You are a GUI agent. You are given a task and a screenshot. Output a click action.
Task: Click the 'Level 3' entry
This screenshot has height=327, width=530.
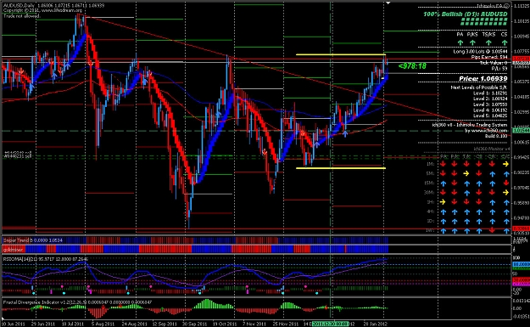point(490,104)
